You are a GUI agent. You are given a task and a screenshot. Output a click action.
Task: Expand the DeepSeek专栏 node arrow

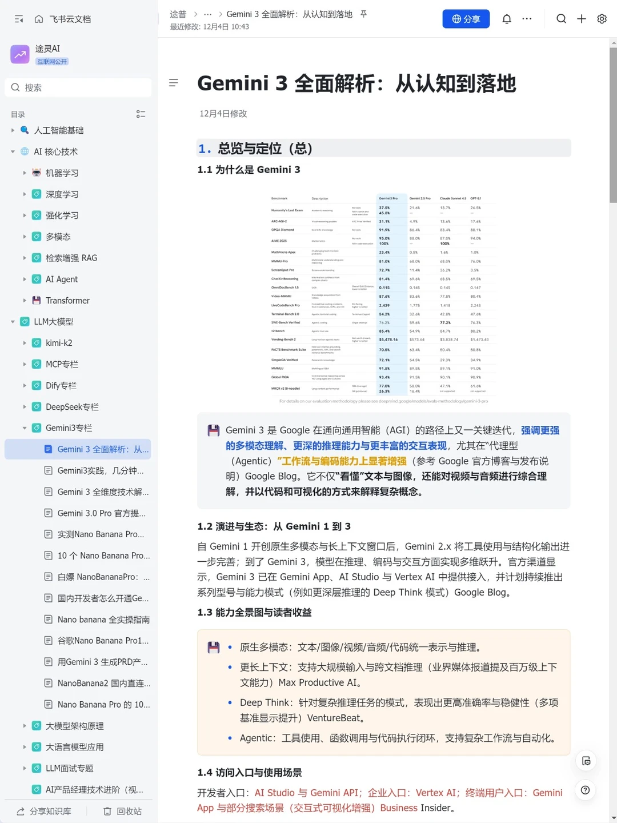coord(25,407)
